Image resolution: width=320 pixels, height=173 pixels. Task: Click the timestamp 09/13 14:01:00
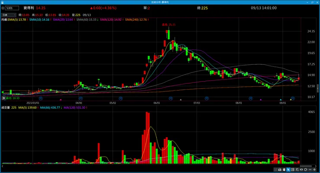[x=264, y=8]
